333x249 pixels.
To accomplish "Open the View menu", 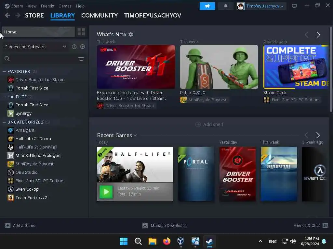I will (32, 6).
